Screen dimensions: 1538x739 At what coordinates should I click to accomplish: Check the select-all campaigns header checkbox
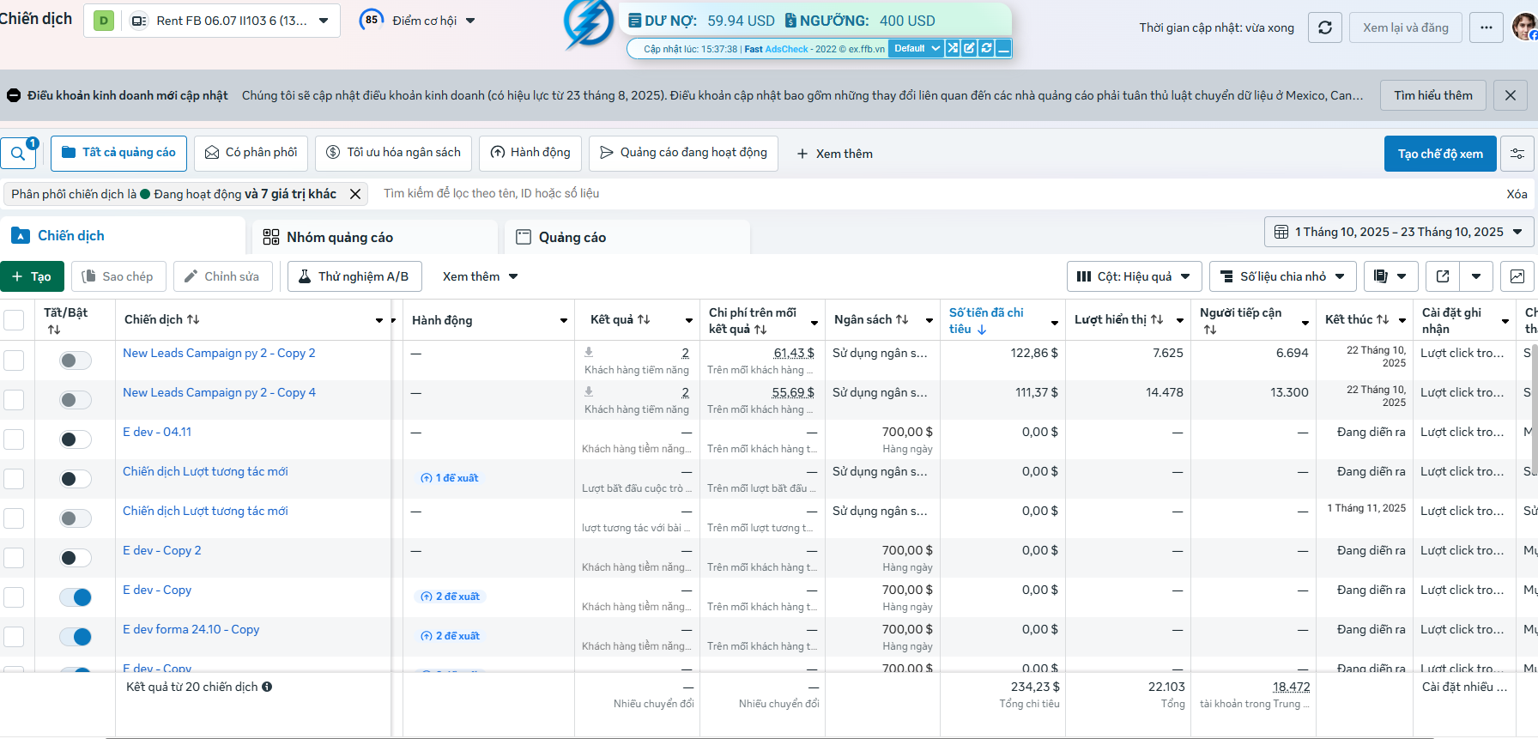tap(14, 320)
